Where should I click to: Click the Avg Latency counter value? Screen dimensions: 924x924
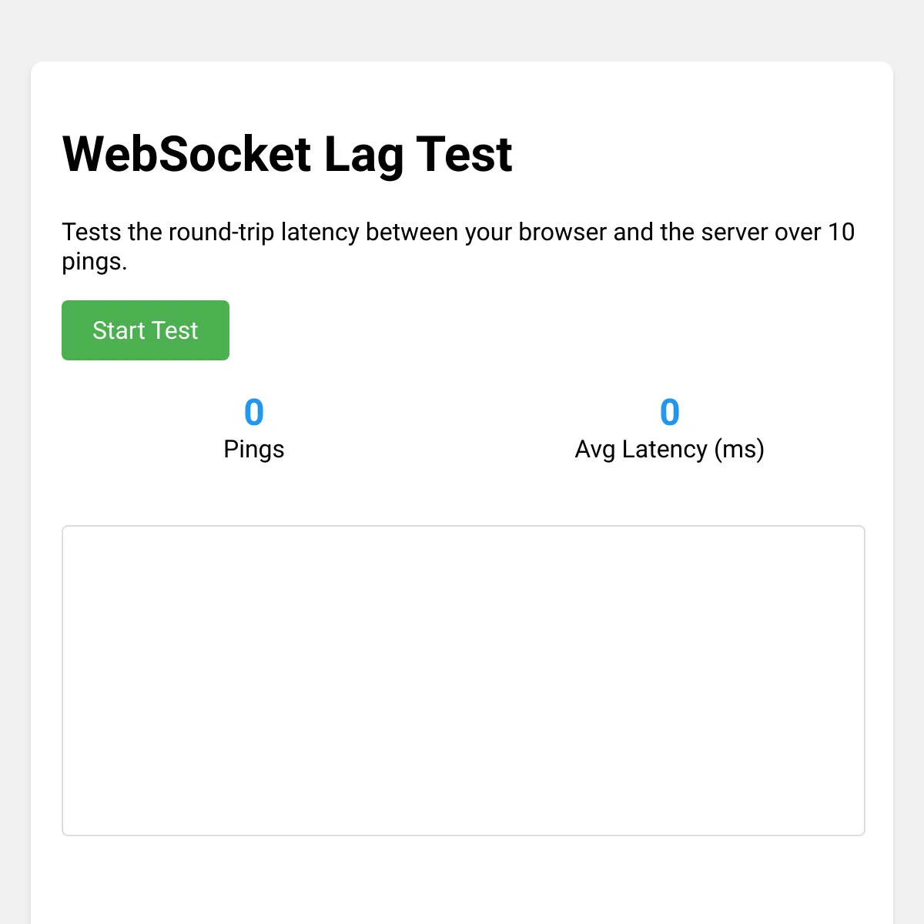670,412
